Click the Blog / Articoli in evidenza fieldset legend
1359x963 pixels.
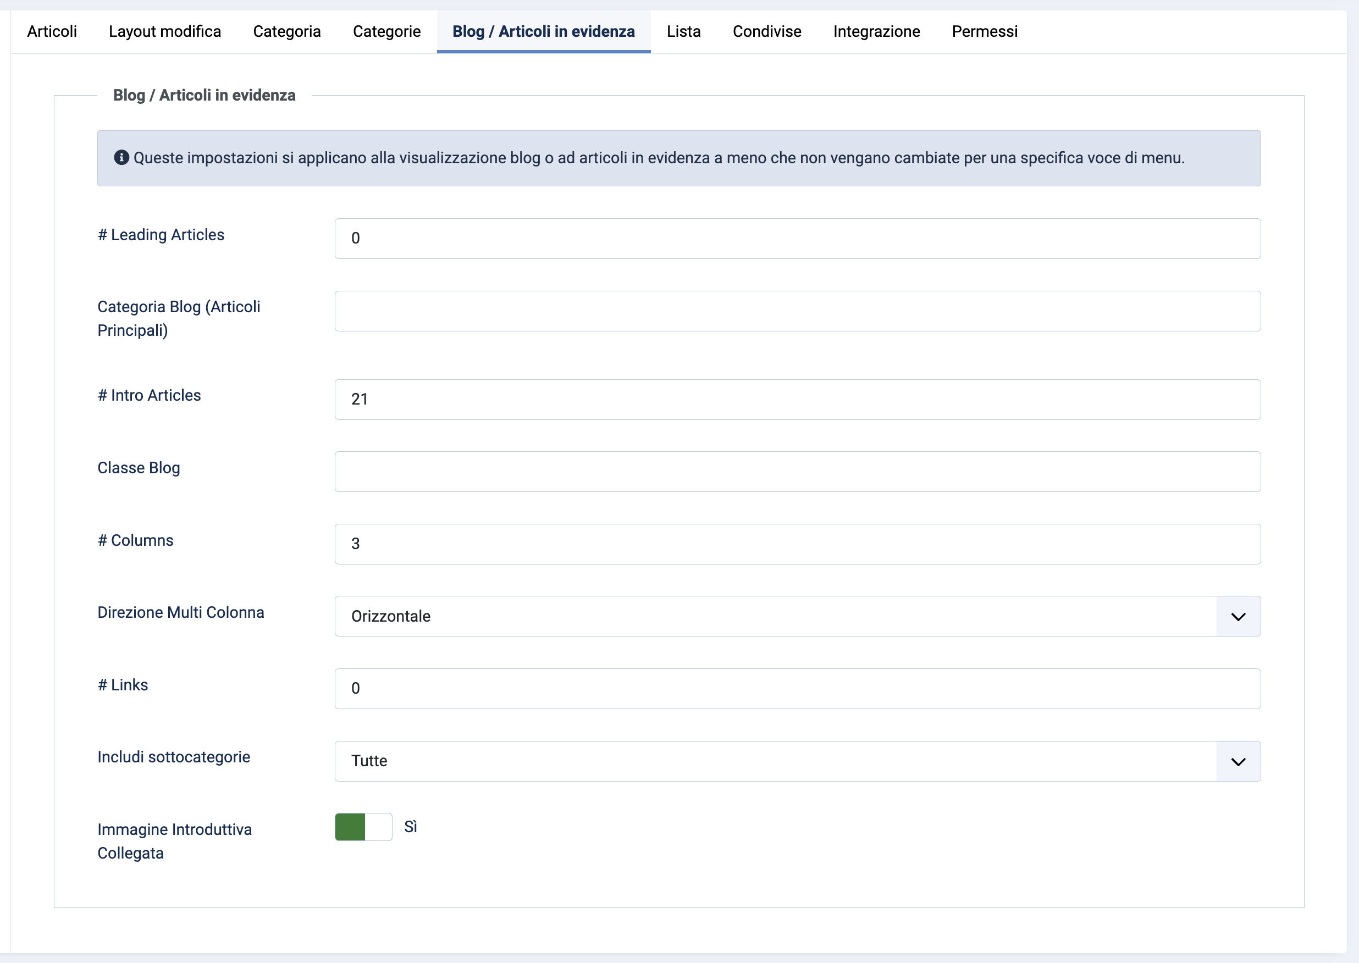point(204,96)
